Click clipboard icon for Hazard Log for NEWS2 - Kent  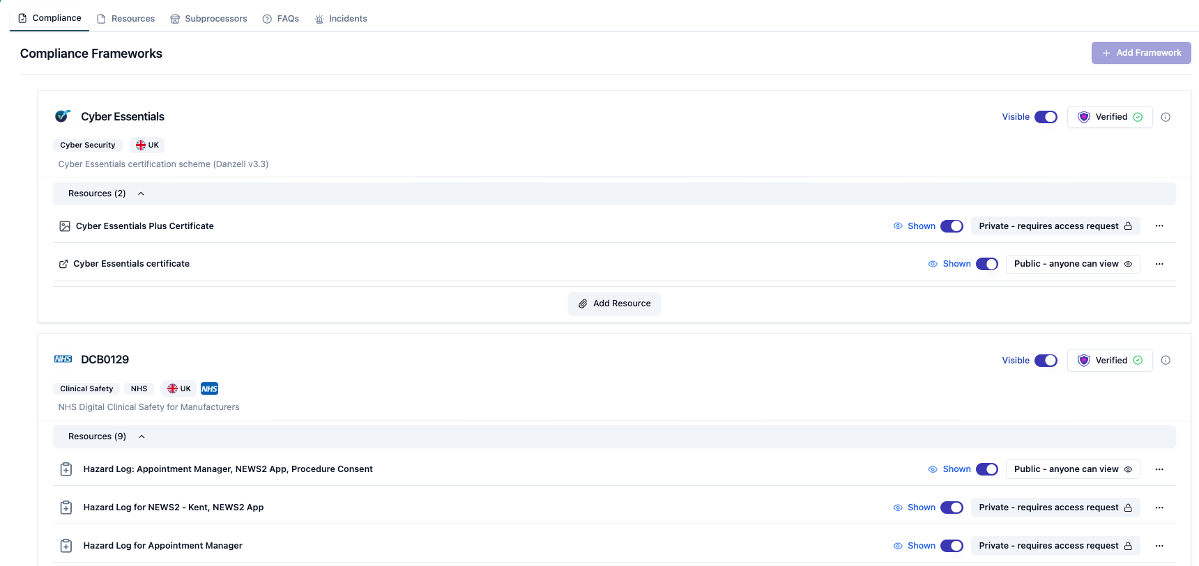[66, 508]
